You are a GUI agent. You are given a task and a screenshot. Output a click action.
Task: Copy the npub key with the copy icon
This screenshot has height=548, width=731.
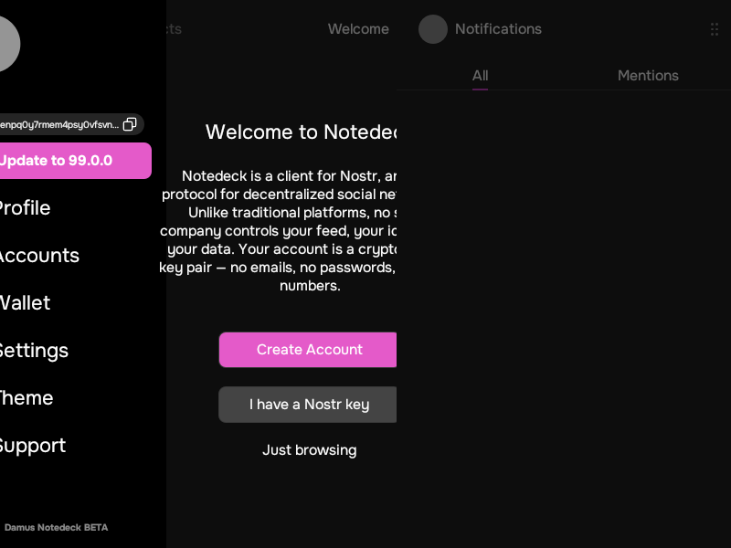tap(130, 124)
